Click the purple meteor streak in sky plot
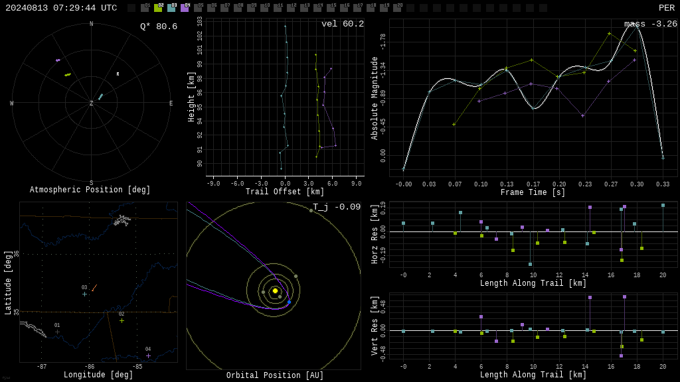This screenshot has height=382, width=680. pos(58,60)
